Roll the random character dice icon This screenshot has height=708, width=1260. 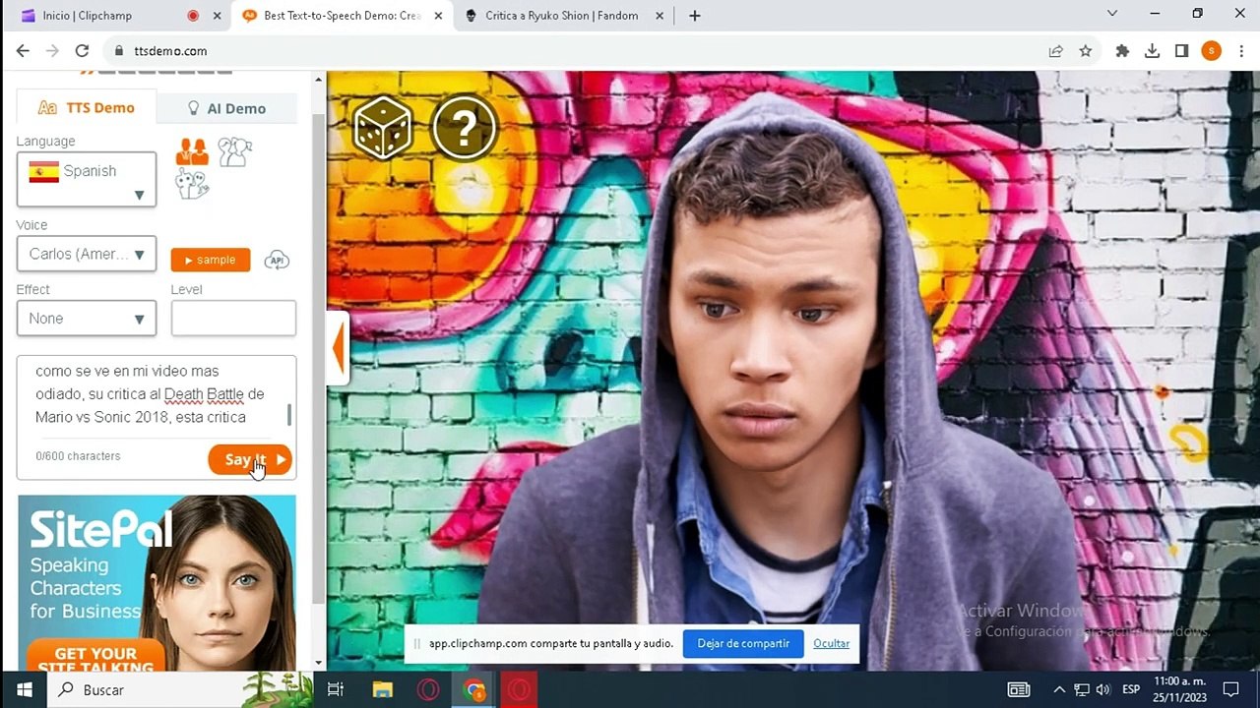click(383, 128)
